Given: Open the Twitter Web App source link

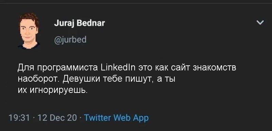Looking at the screenshot, I should point(116,118).
